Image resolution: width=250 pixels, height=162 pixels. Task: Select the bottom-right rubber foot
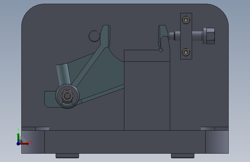tap(183, 156)
